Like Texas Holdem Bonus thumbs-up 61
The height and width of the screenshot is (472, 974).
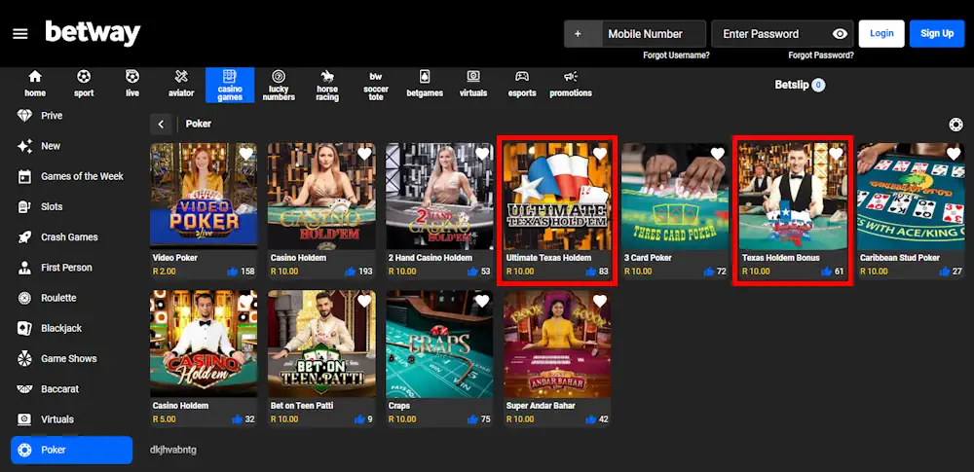click(826, 272)
